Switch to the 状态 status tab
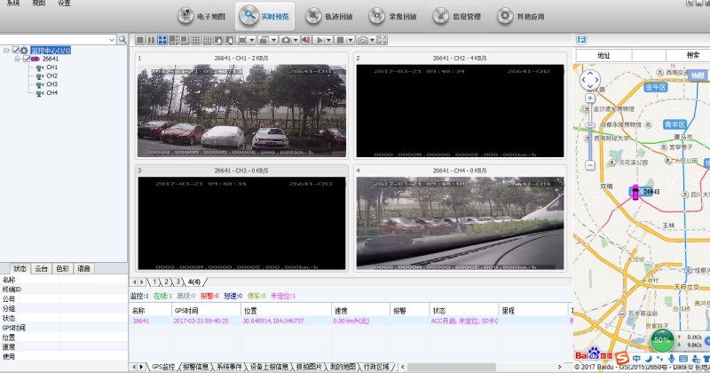Viewport: 710px width, 373px height. pos(20,269)
